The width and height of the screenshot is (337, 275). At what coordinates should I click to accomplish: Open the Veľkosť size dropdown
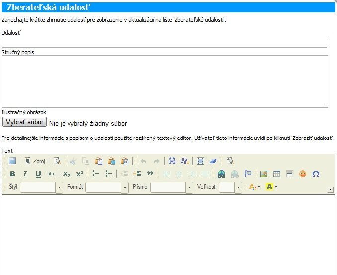point(230,187)
